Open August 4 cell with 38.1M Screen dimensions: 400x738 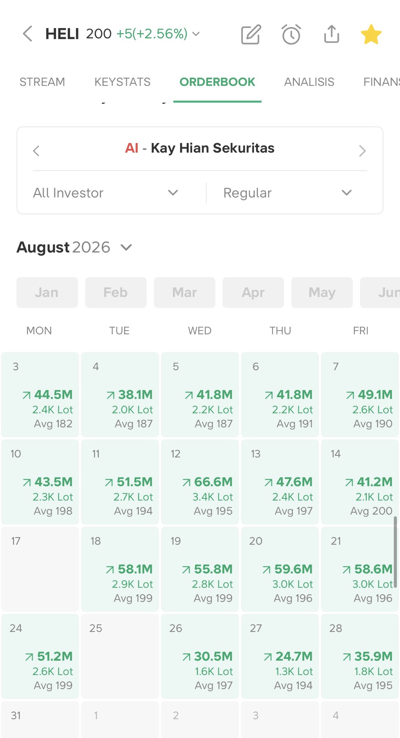point(120,394)
